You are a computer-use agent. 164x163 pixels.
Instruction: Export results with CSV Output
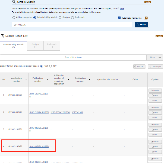tap(155, 66)
